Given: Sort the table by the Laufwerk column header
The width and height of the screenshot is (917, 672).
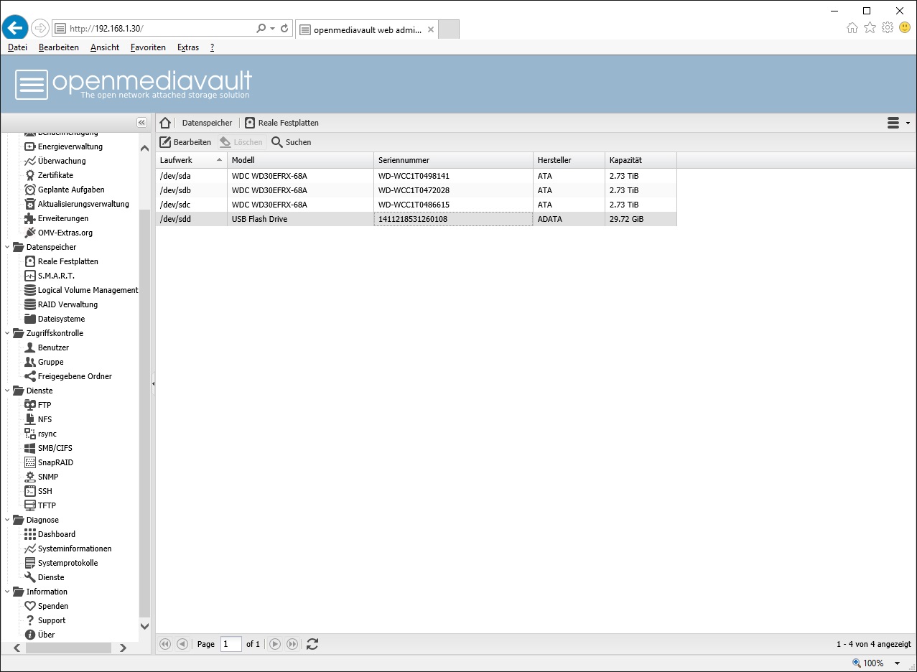Looking at the screenshot, I should (191, 160).
